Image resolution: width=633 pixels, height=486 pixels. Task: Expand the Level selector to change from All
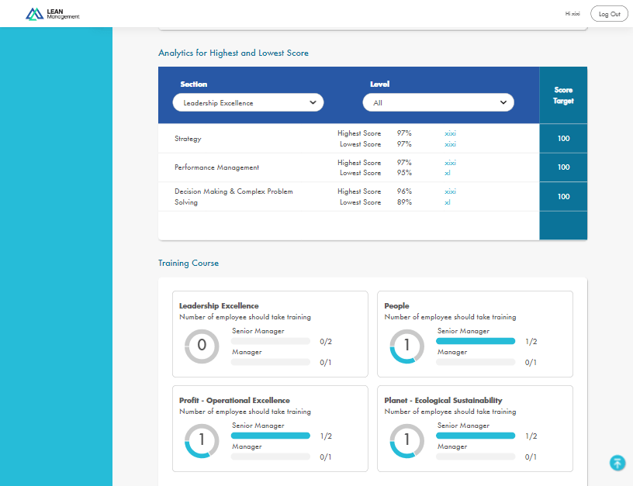click(438, 102)
